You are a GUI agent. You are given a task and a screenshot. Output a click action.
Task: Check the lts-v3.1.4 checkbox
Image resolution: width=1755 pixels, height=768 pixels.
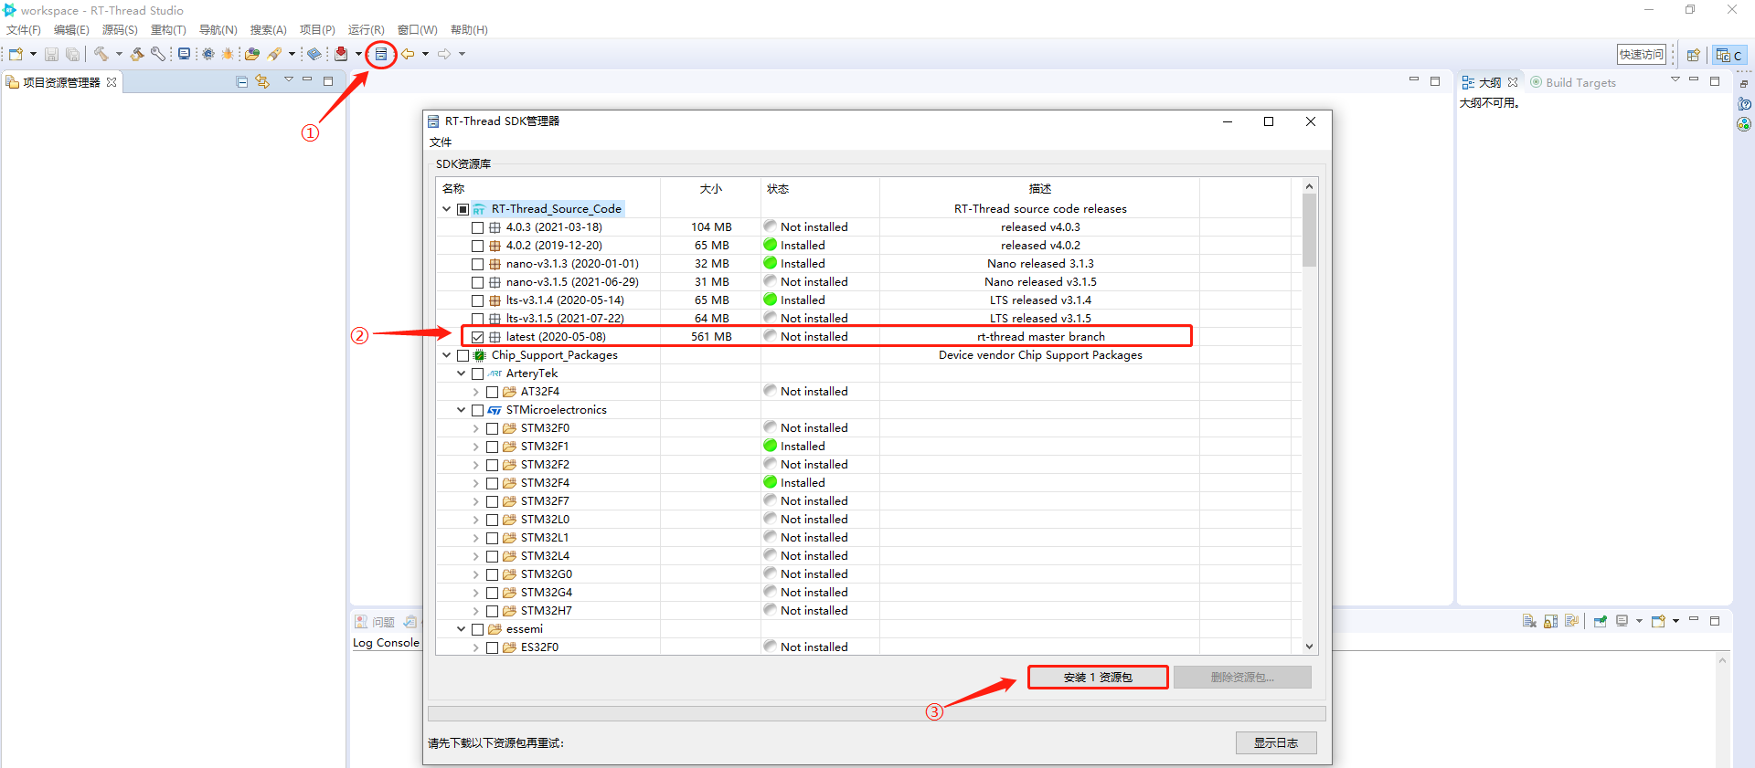(x=477, y=300)
